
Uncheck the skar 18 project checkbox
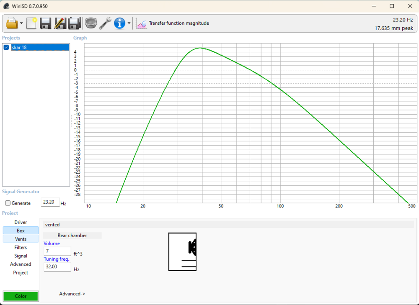[6, 48]
